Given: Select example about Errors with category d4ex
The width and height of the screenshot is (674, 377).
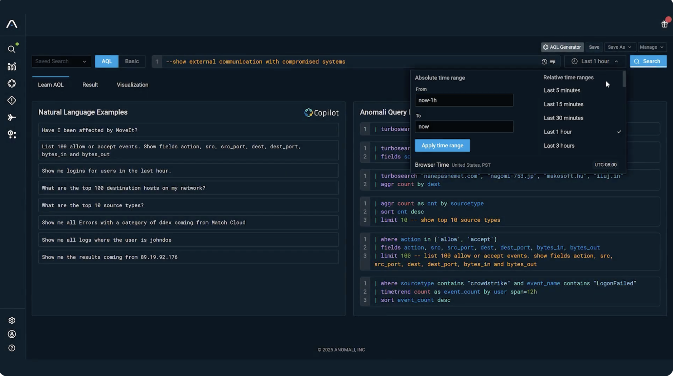Looking at the screenshot, I should click(x=188, y=223).
